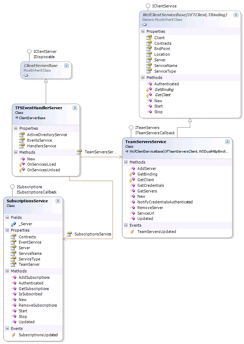Click the TeamServer property icon
The height and width of the screenshot is (344, 244).
[x=13, y=264]
